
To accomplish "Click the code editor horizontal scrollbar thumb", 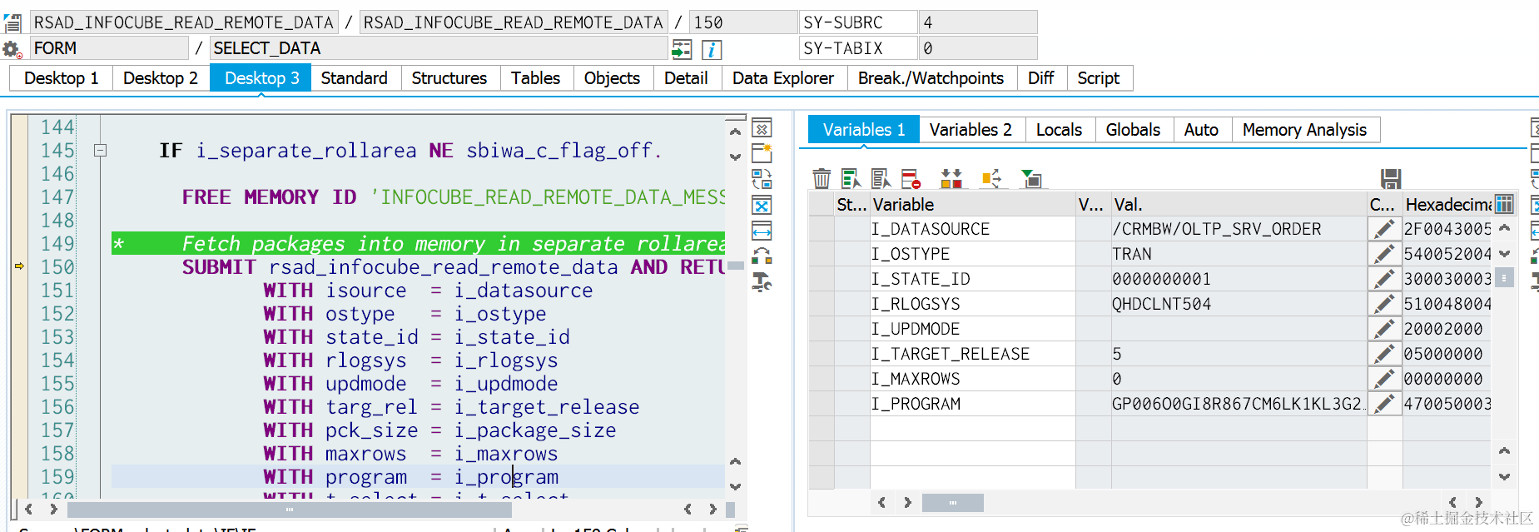I will [x=290, y=509].
